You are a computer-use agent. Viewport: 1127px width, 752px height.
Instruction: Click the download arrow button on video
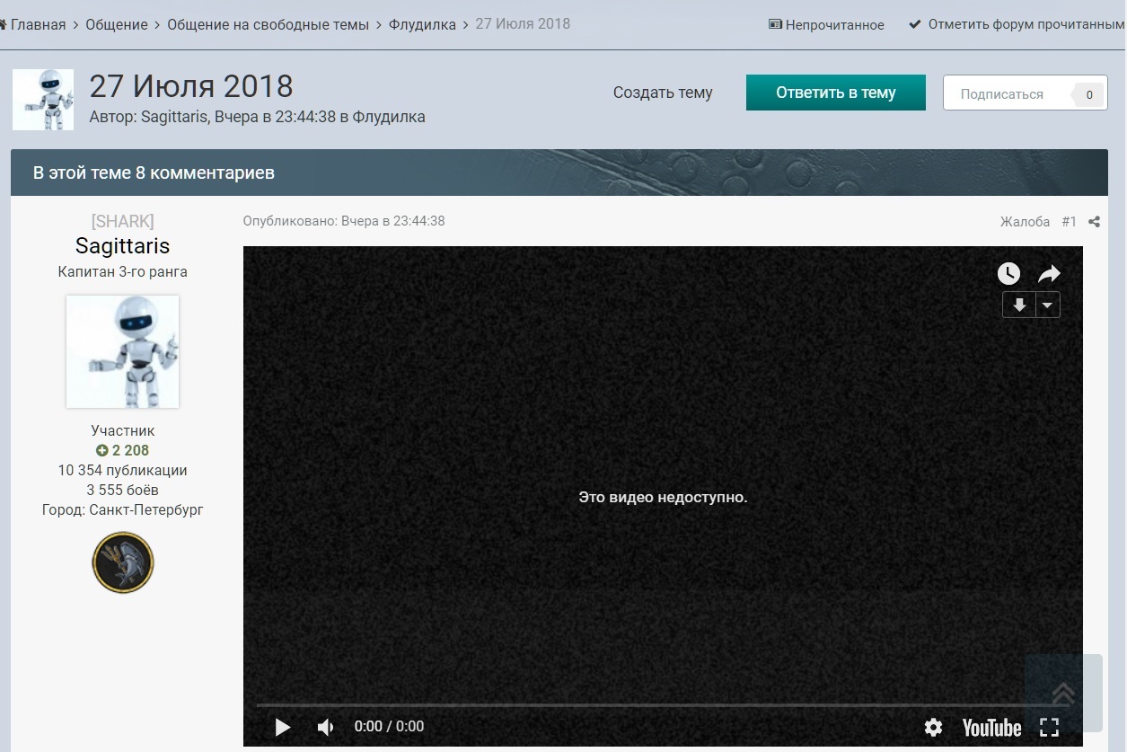[x=1019, y=305]
